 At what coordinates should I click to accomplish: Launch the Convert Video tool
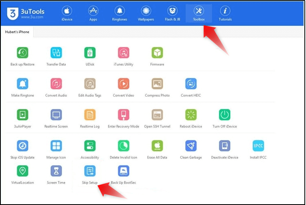124,84
